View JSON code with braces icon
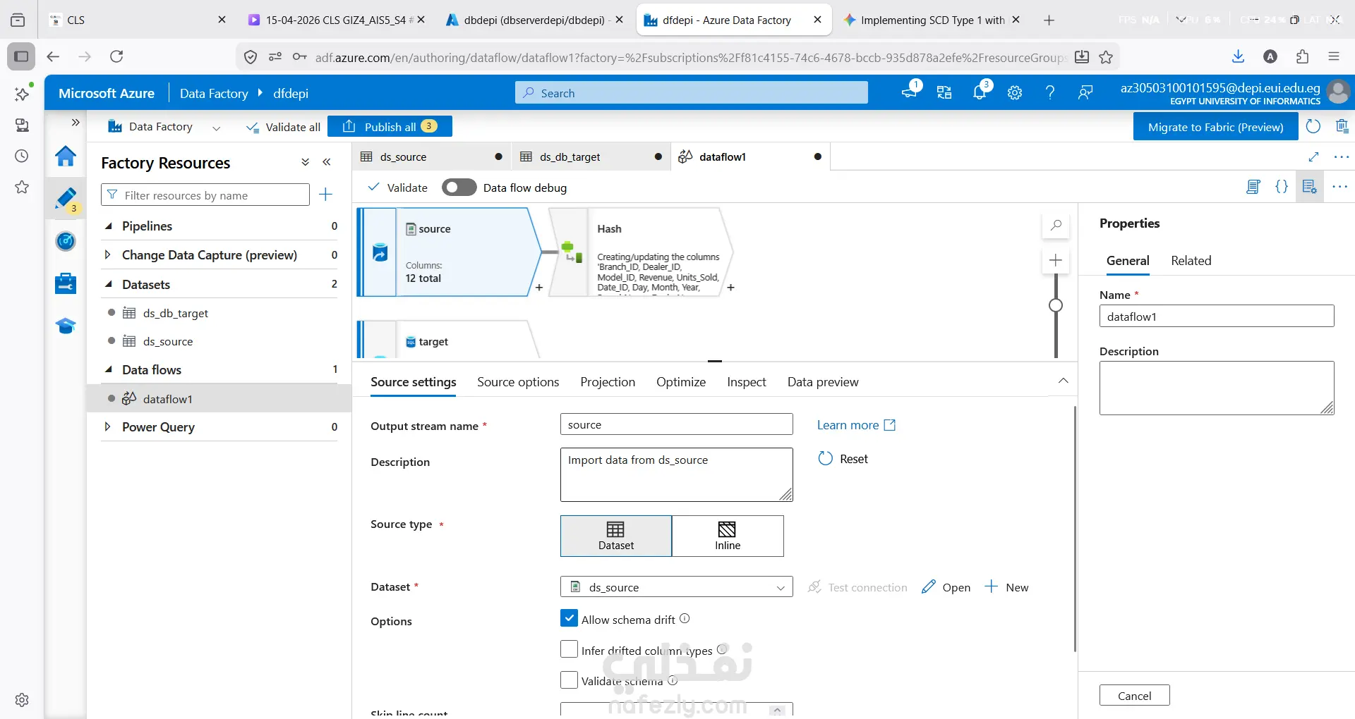Screen dimensions: 1355x719 [x=1282, y=187]
